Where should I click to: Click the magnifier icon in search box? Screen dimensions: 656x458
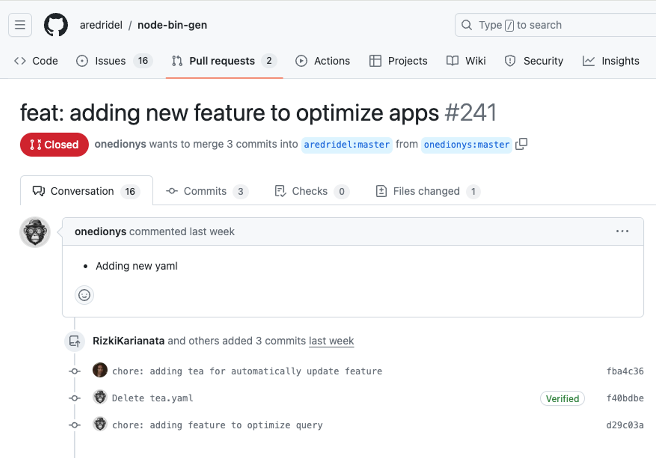click(x=467, y=25)
